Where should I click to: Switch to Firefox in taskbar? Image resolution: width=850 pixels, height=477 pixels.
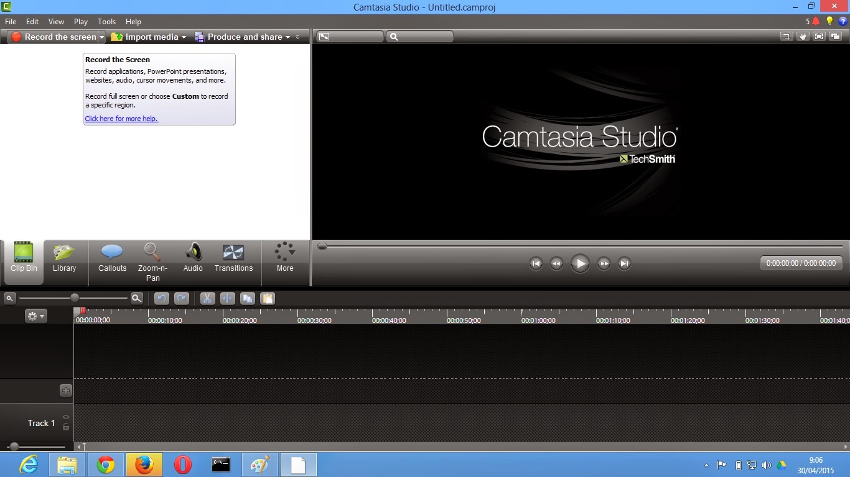tap(144, 465)
